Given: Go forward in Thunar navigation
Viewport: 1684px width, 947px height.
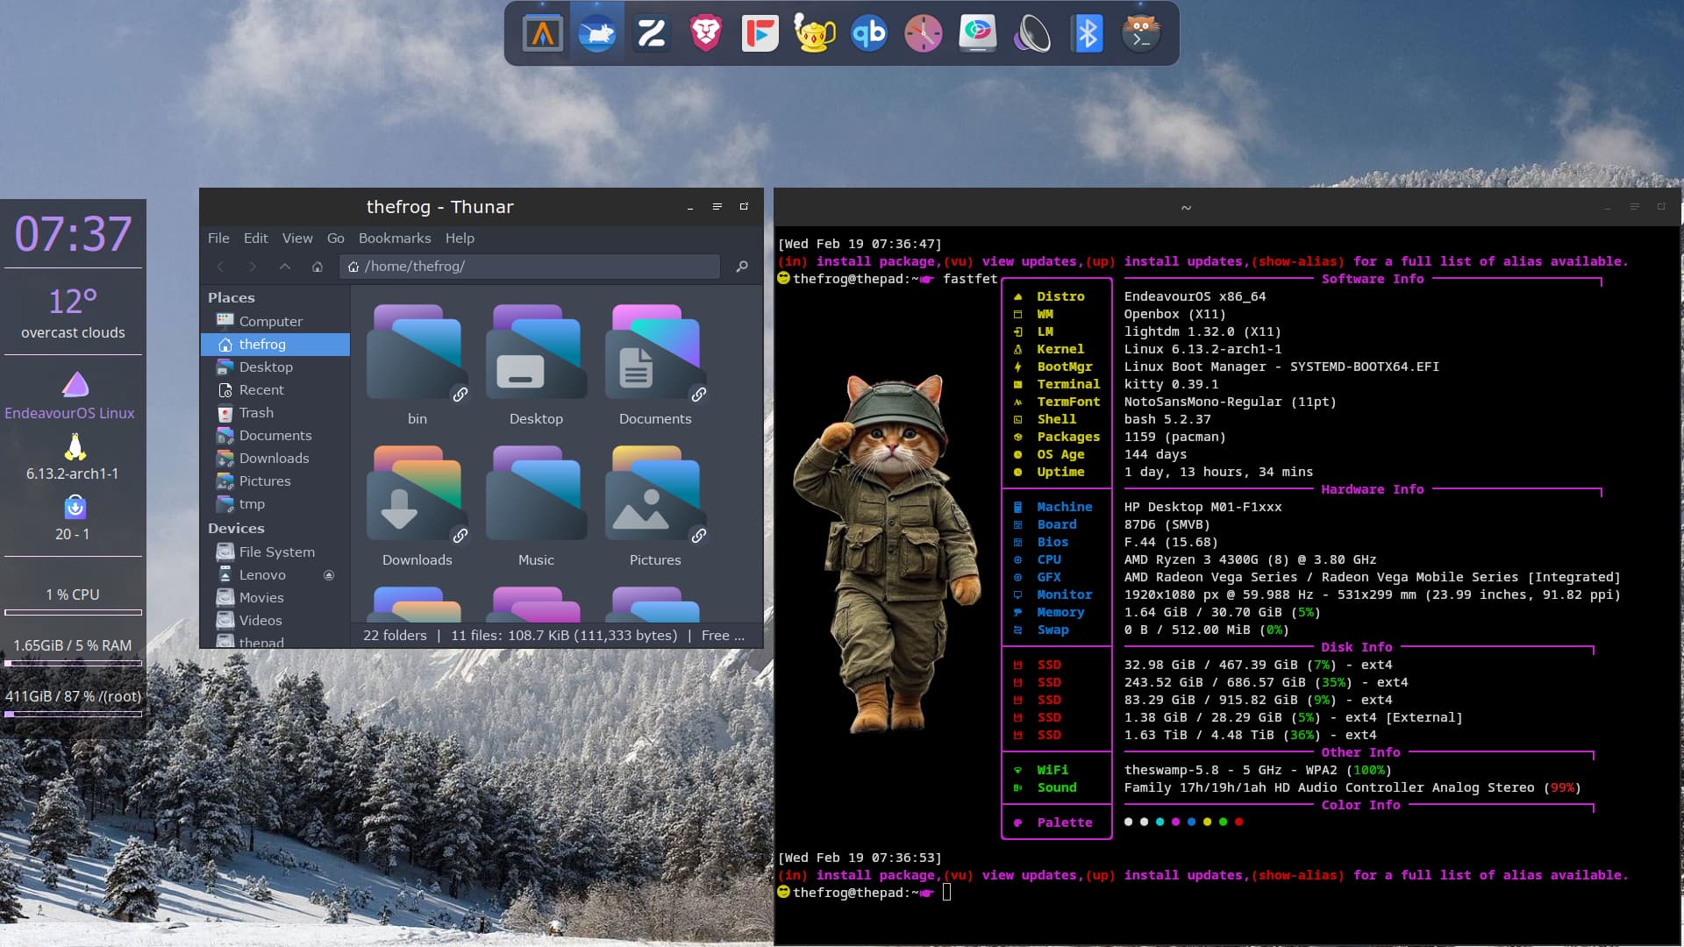Looking at the screenshot, I should 253,267.
